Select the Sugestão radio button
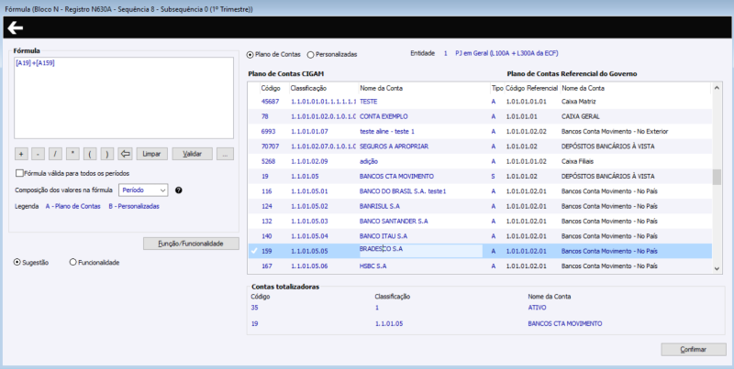Screen dimensions: 734x369 17,262
